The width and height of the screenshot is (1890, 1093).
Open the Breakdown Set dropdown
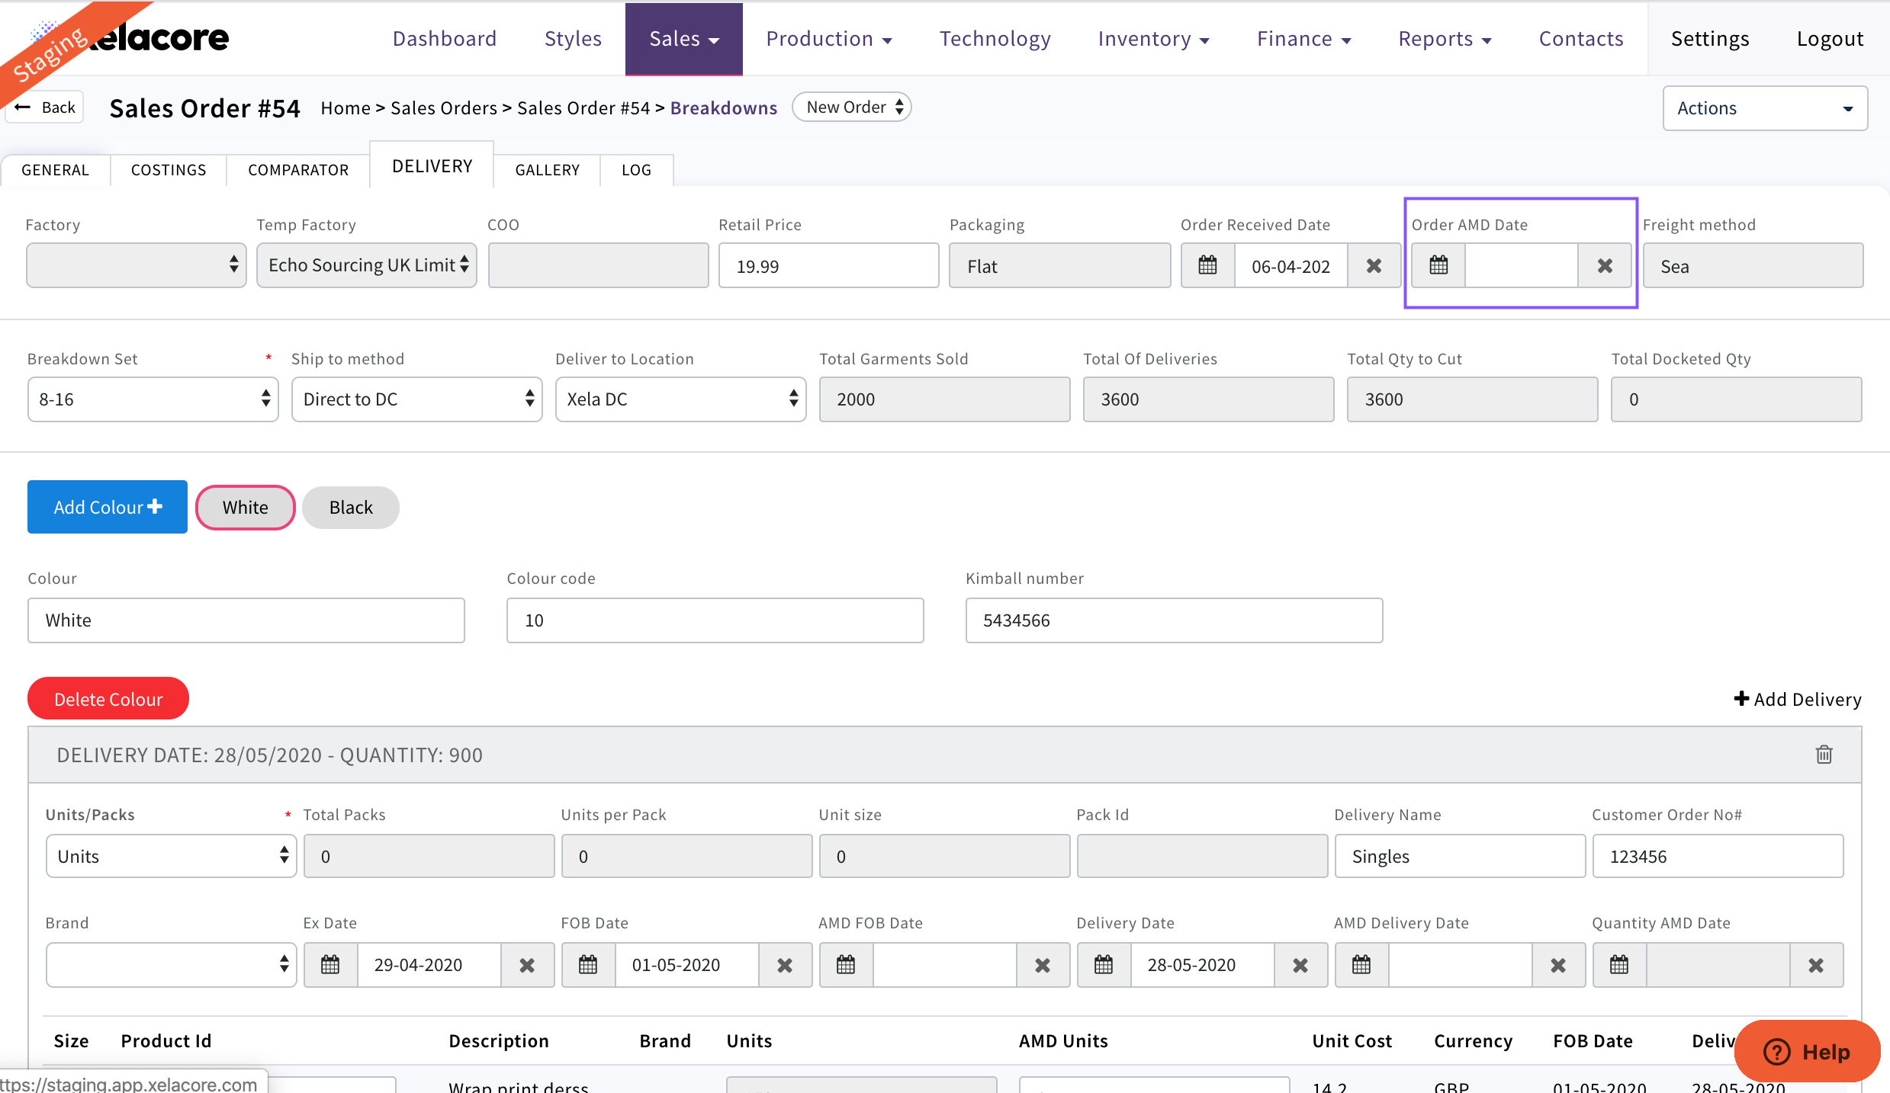coord(153,399)
